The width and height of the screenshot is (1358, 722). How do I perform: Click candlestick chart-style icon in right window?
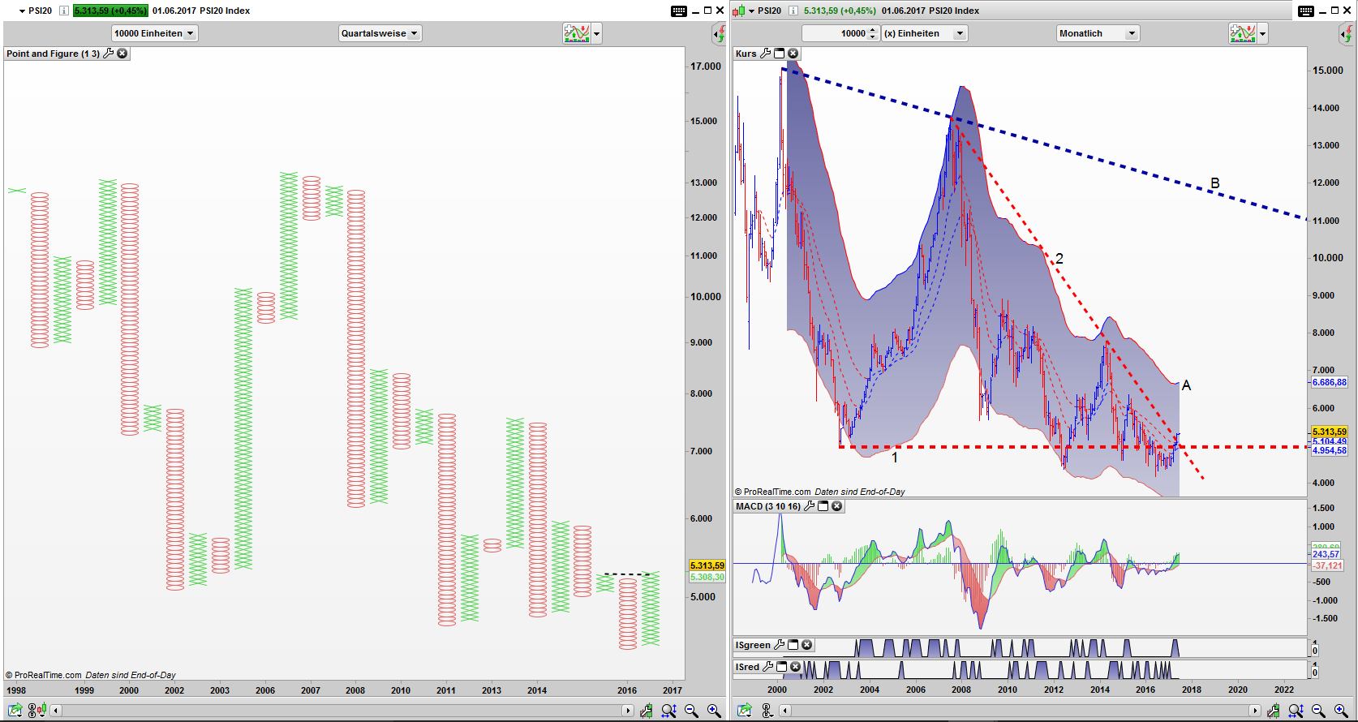(x=738, y=11)
